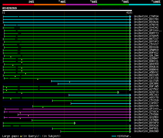Click the query start position 1 marker

(x=4, y=12)
